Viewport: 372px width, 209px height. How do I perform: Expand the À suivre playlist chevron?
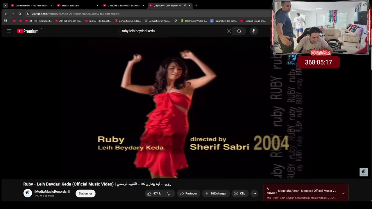point(343,193)
